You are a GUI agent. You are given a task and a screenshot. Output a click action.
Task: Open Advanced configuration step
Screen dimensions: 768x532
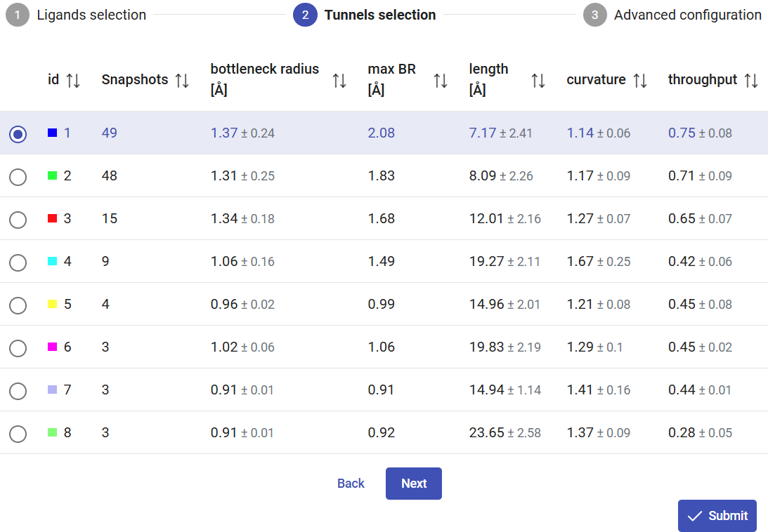pos(687,15)
